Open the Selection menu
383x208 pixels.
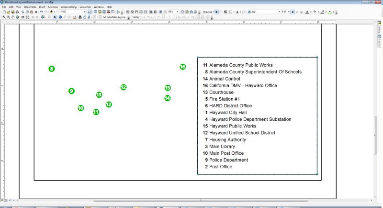(53, 7)
